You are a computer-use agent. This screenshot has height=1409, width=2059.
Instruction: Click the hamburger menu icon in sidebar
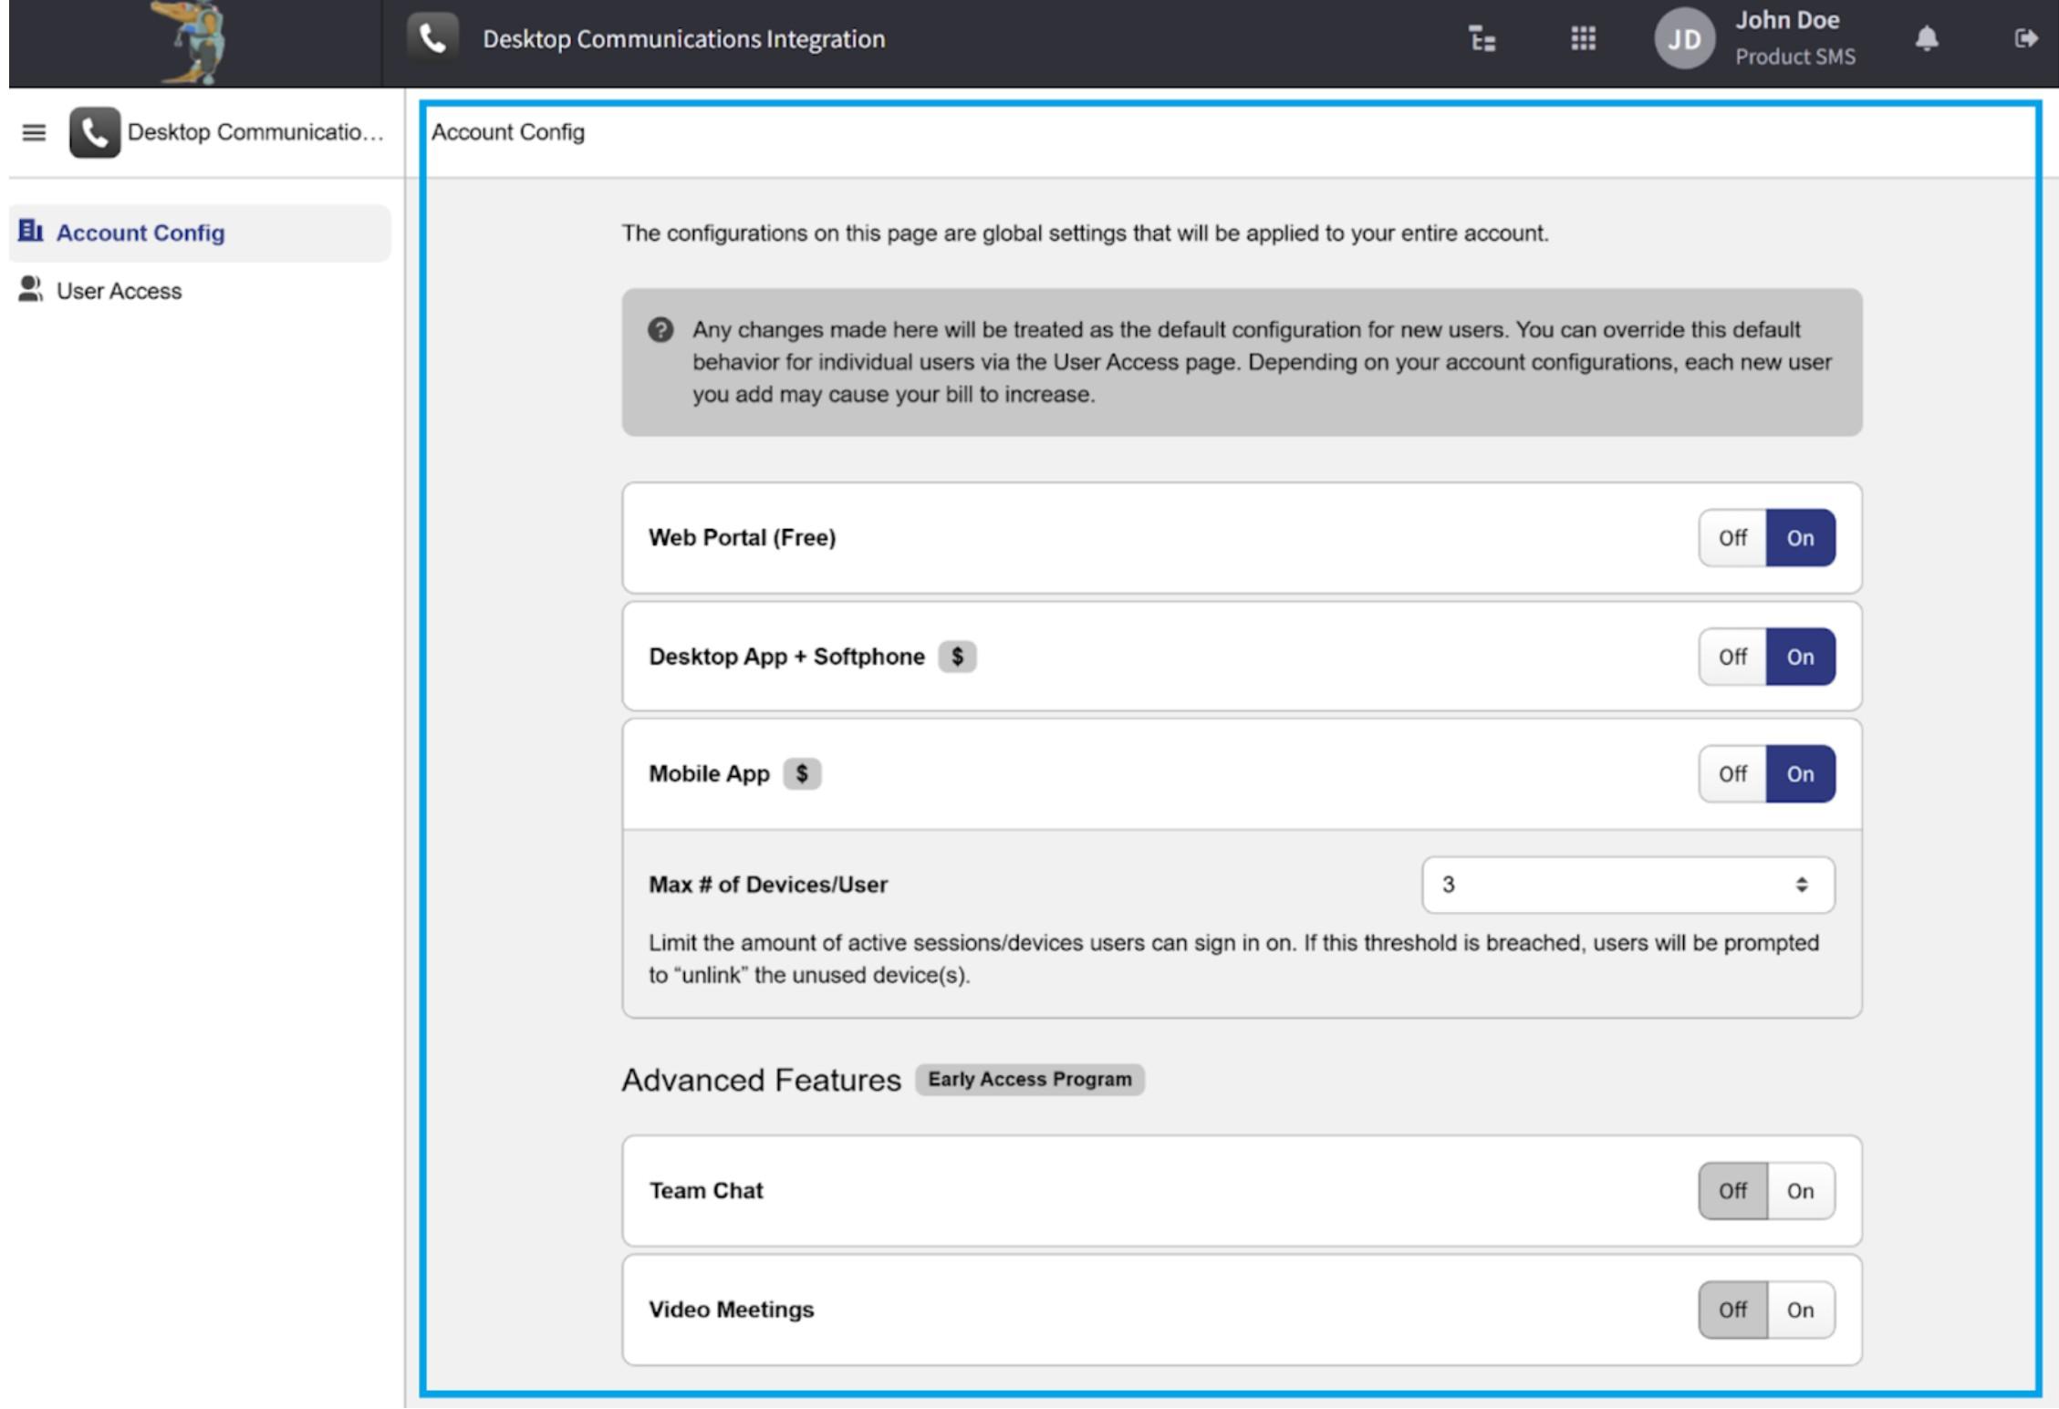(34, 133)
